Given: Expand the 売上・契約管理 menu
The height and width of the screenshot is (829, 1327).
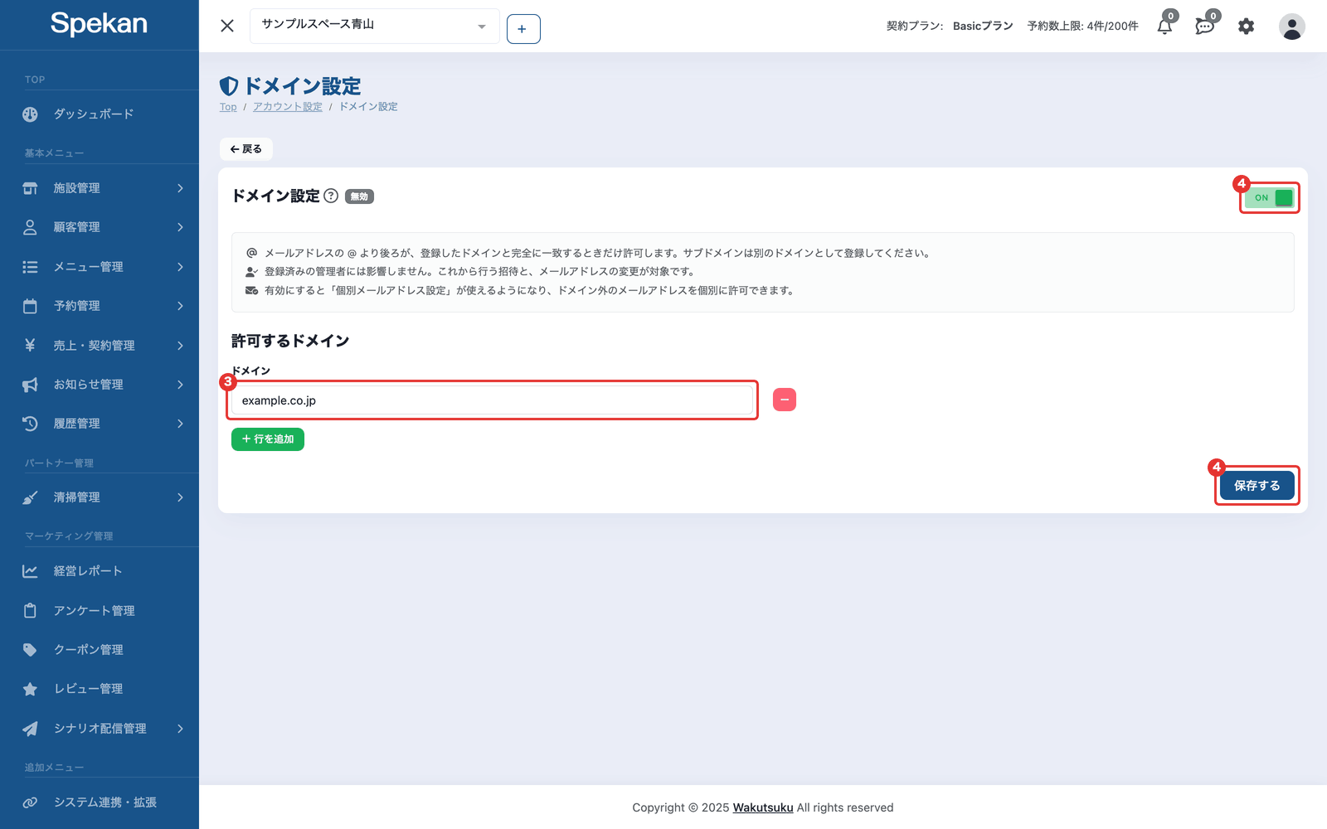Looking at the screenshot, I should click(x=100, y=346).
